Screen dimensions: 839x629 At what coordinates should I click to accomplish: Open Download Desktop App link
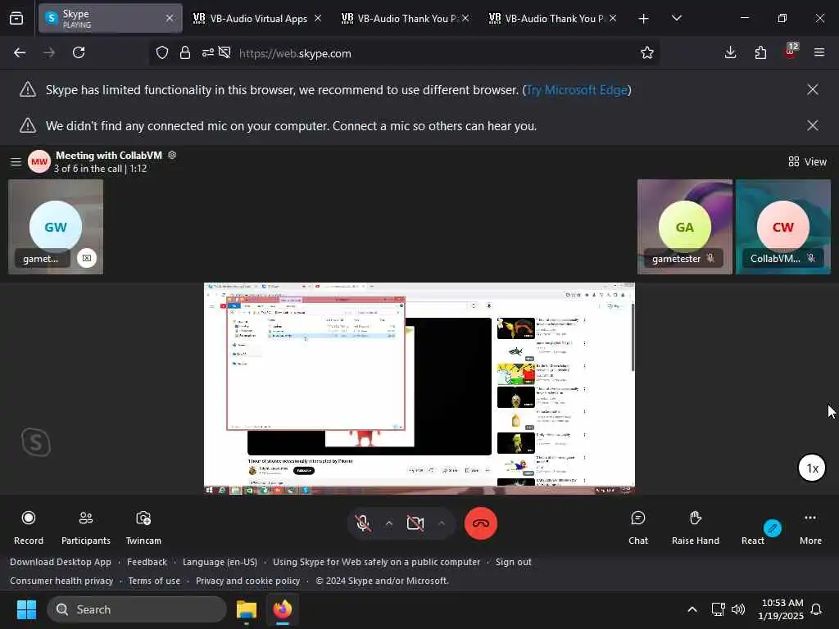pyautogui.click(x=61, y=562)
